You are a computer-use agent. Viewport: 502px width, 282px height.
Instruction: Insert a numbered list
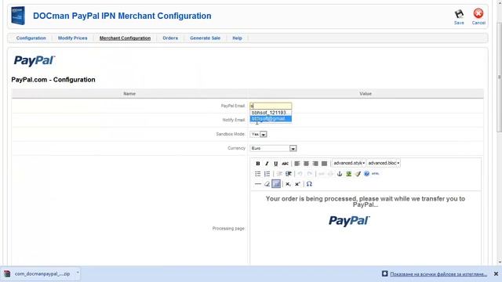(x=267, y=174)
